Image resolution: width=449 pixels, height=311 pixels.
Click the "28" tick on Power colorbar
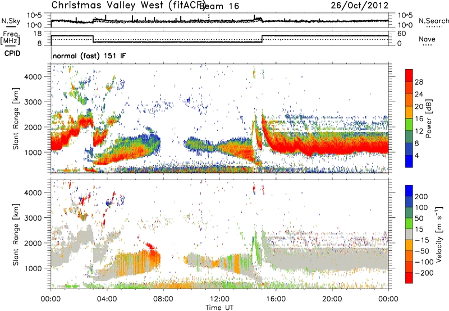[419, 82]
